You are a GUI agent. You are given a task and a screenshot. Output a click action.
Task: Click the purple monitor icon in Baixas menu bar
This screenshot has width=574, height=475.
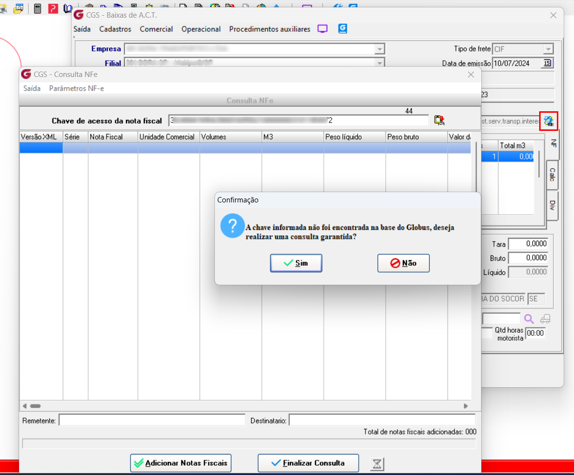322,29
